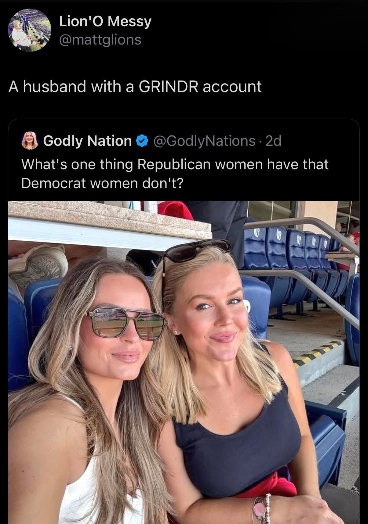Viewport: 368px width, 524px height.
Task: Open the quoted tweet question text
Action: pyautogui.click(x=174, y=174)
